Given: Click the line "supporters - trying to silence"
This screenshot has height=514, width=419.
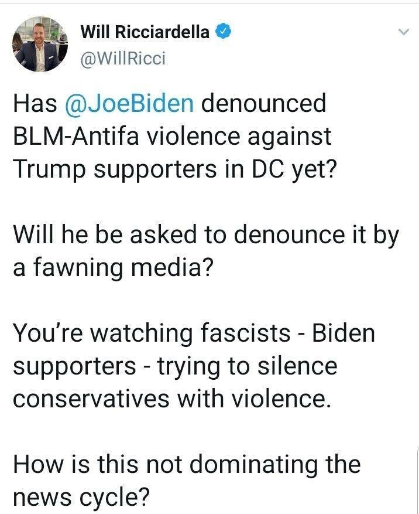Looking at the screenshot, I should pyautogui.click(x=175, y=366).
